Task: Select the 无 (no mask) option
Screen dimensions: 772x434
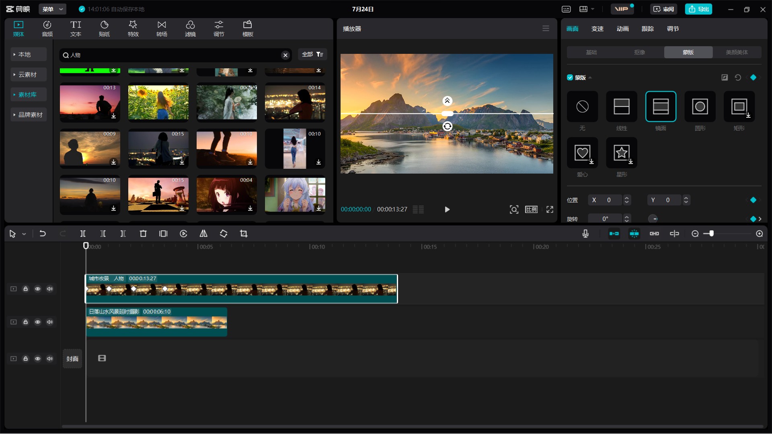Action: pos(582,106)
